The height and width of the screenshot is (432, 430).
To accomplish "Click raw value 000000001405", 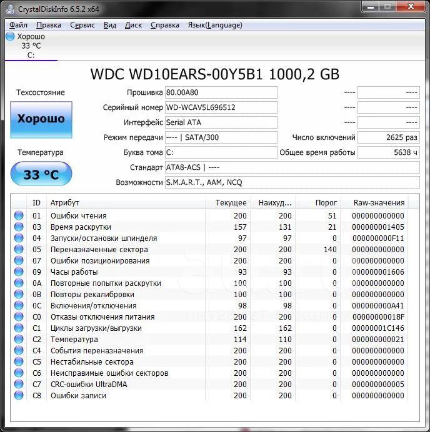I will click(x=378, y=227).
